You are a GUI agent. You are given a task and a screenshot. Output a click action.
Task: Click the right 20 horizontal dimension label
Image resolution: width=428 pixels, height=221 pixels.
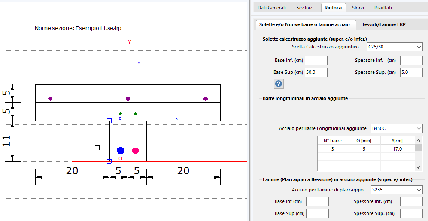[x=183, y=171]
